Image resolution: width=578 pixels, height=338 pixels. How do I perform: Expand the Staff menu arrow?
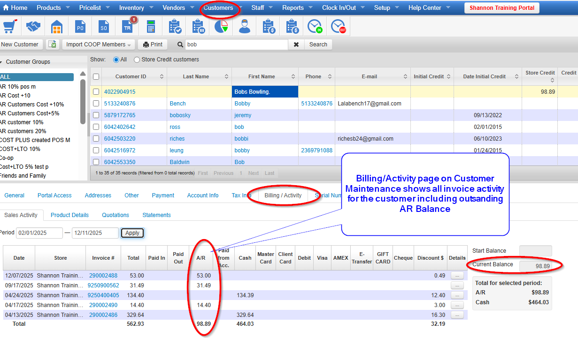[x=270, y=8]
